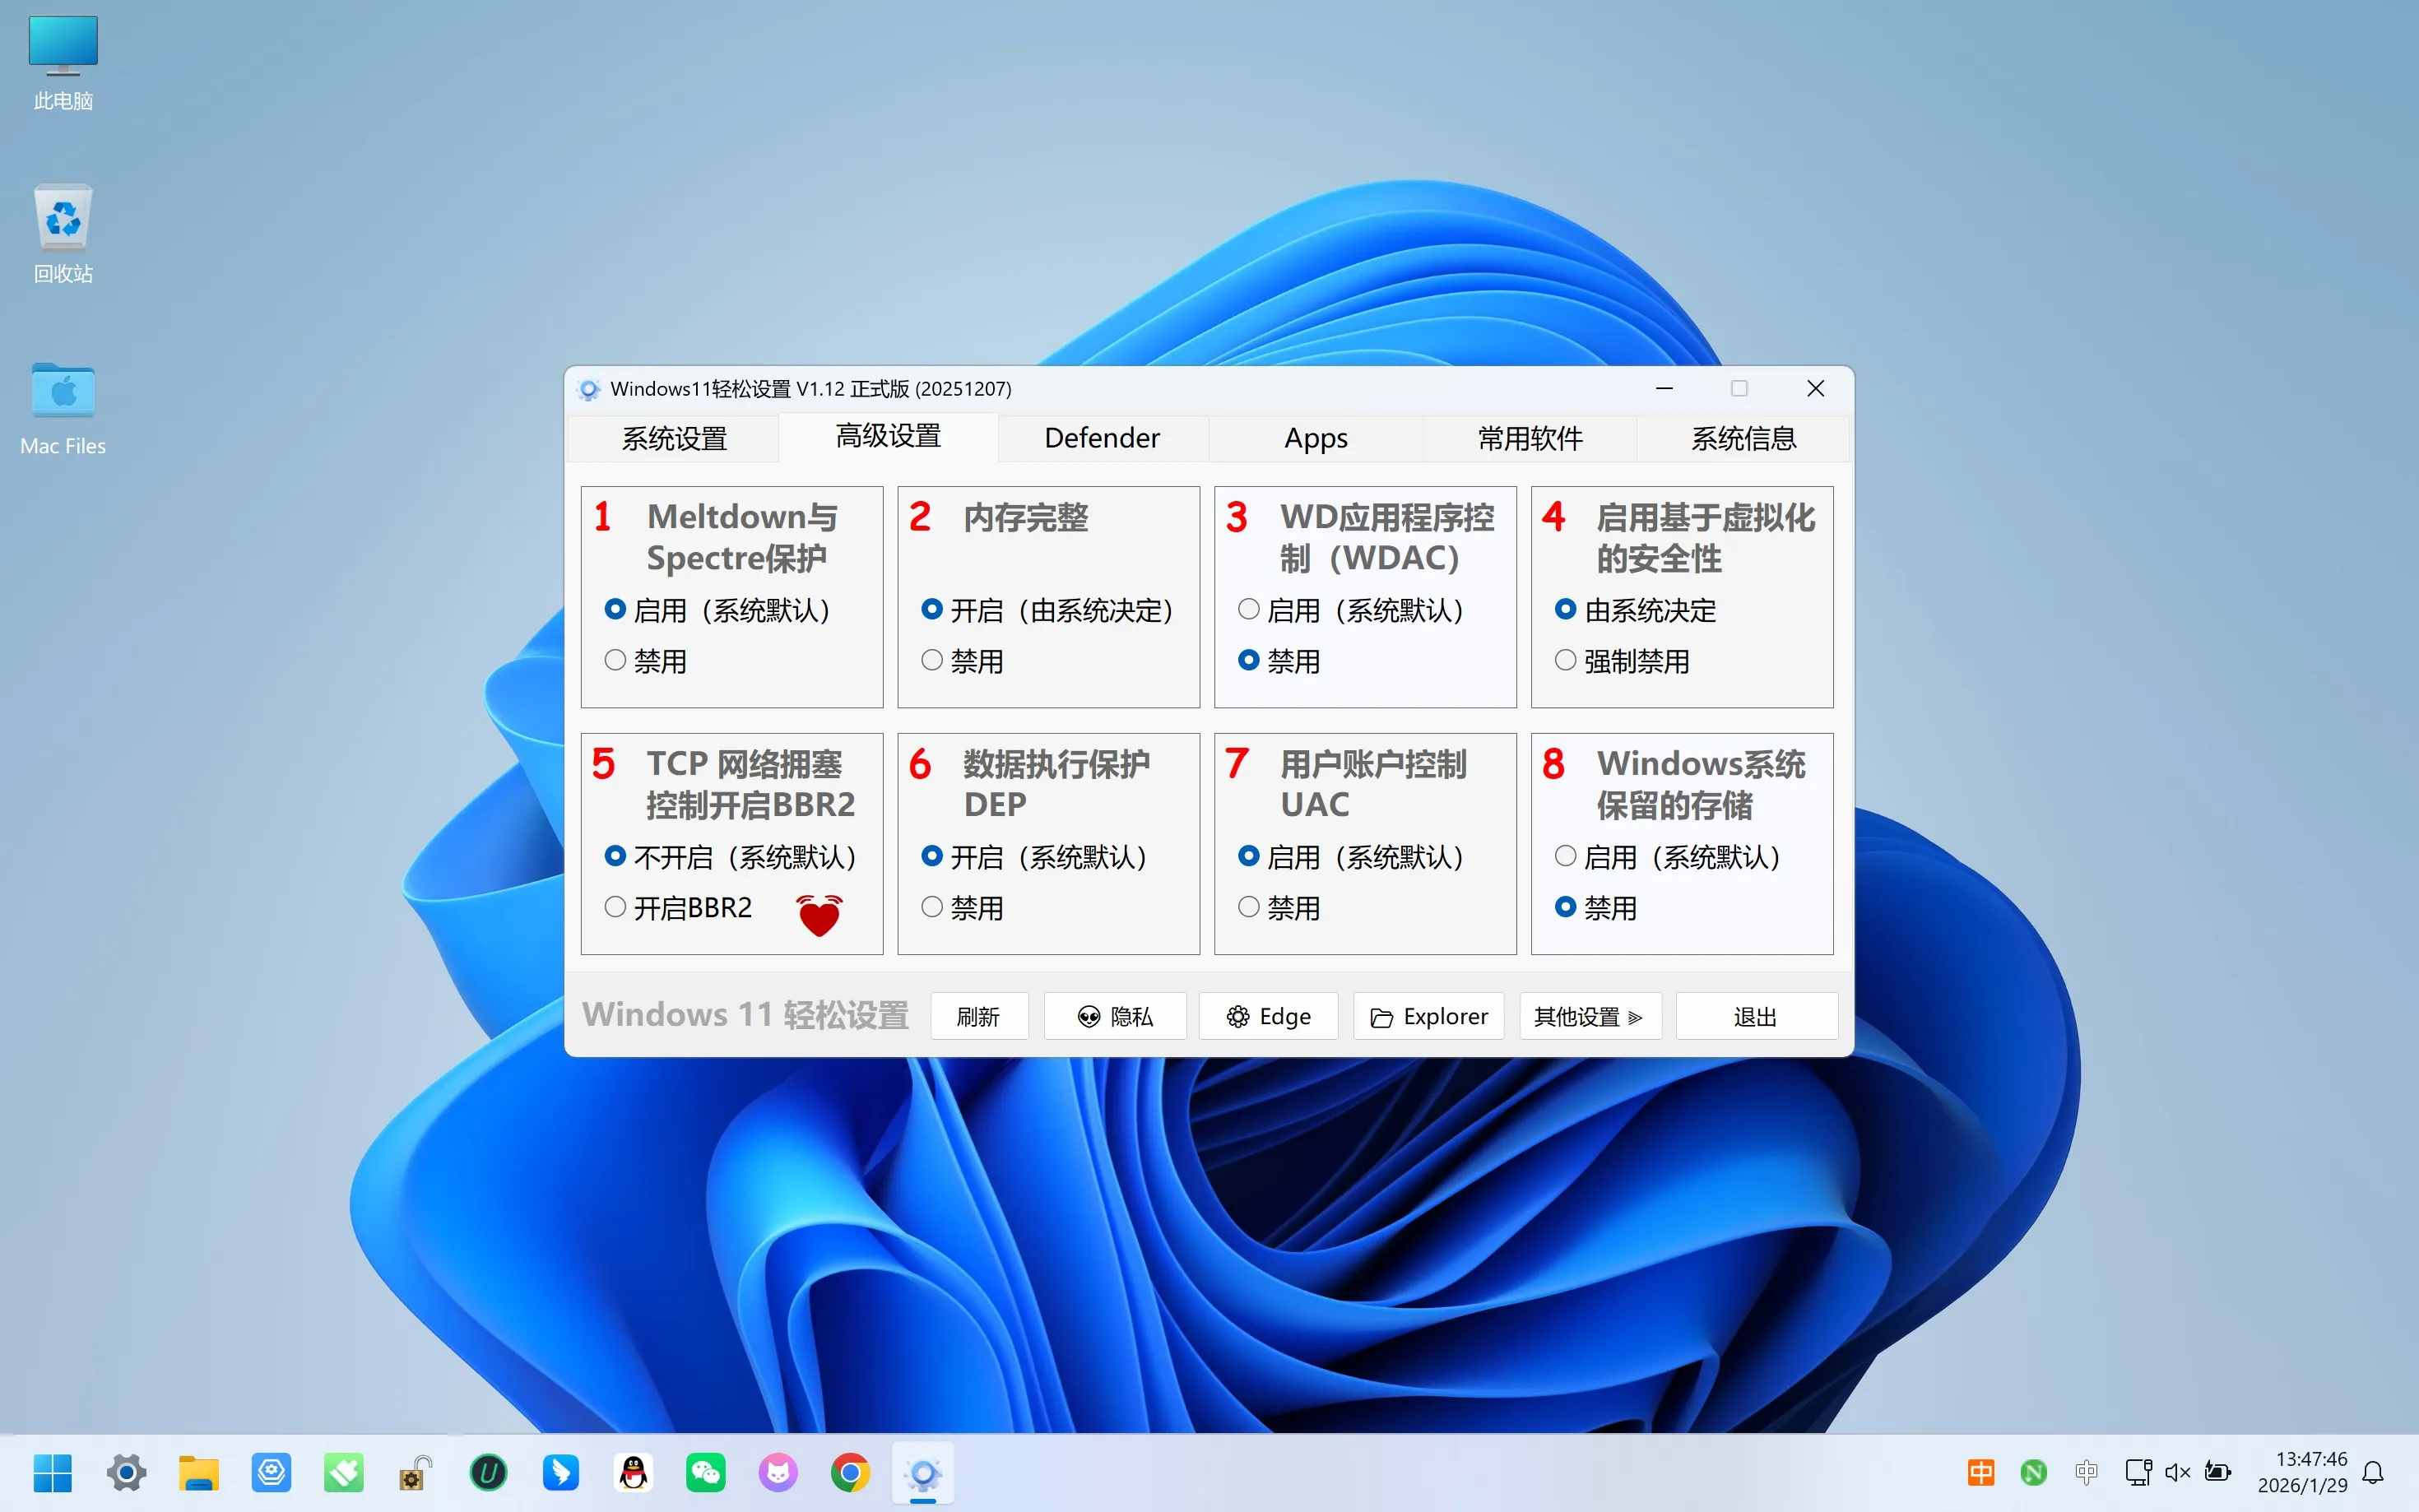Screen dimensions: 2419x1512
Task: Set UAC to 禁用
Action: (x=1249, y=907)
